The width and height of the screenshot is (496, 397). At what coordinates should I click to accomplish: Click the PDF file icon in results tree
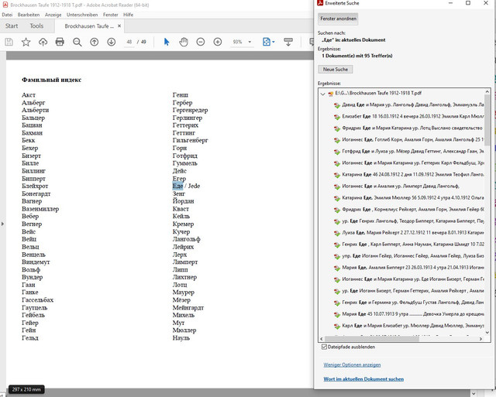(x=331, y=94)
